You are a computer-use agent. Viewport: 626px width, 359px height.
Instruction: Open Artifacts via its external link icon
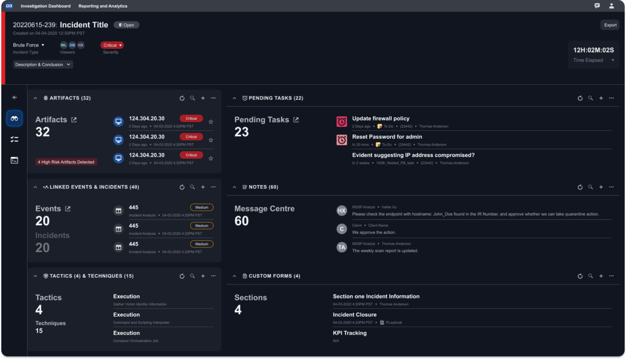(x=74, y=119)
